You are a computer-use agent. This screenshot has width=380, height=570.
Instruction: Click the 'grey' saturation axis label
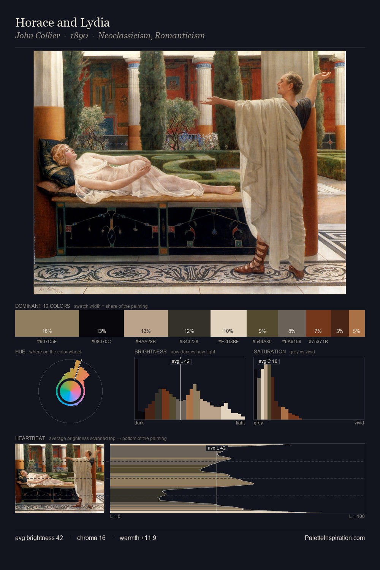pyautogui.click(x=258, y=423)
